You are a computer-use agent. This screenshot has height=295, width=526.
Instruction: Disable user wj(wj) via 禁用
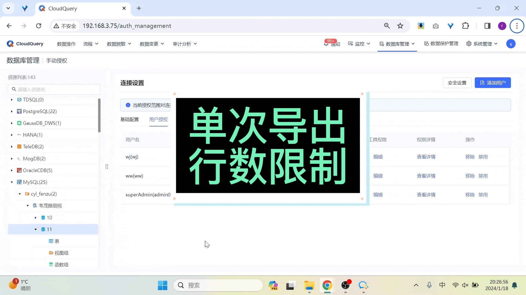tap(483, 157)
